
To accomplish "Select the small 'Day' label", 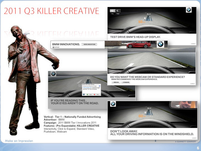I will 112,14.
